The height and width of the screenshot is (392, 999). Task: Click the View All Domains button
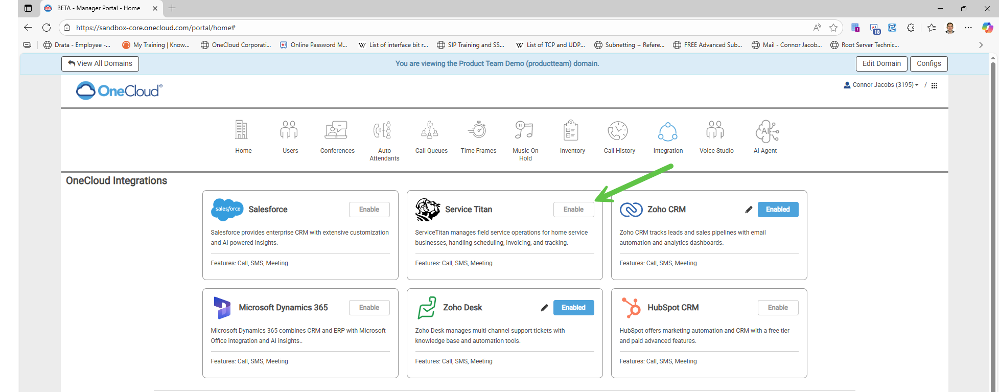coord(100,63)
